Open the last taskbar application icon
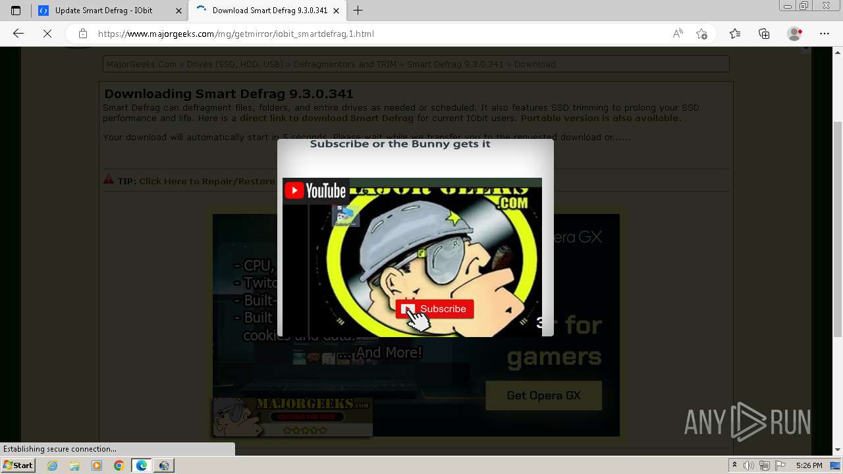 pyautogui.click(x=164, y=465)
